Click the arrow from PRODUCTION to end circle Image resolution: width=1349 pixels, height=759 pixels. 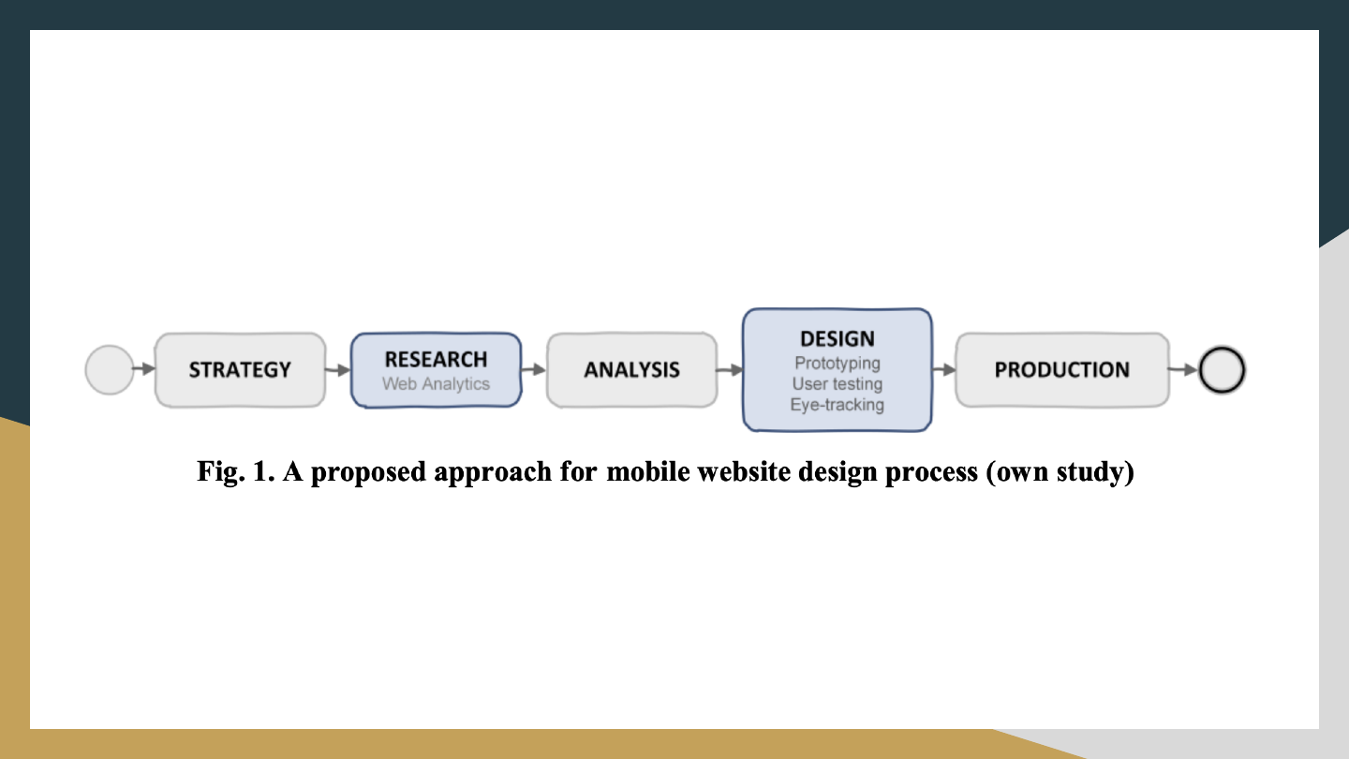tap(1184, 370)
